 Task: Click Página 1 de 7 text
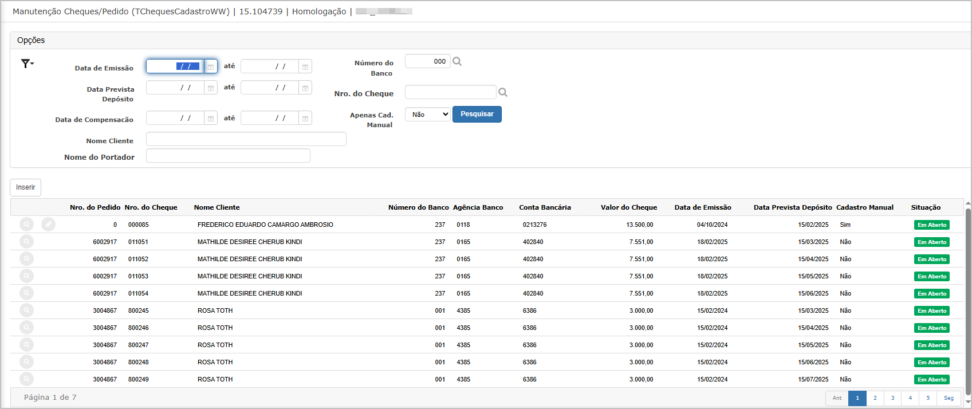point(50,397)
